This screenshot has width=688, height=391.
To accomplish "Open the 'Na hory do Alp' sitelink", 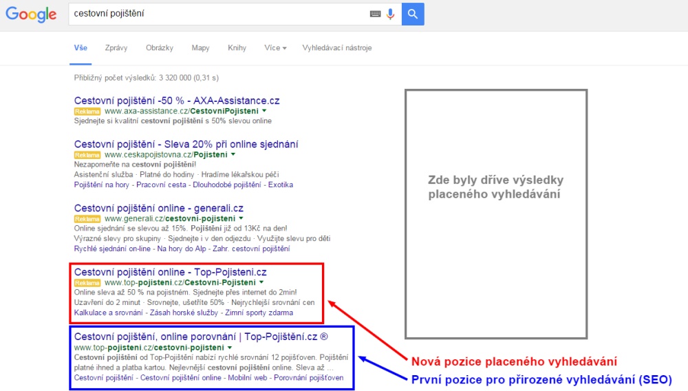I will [182, 249].
